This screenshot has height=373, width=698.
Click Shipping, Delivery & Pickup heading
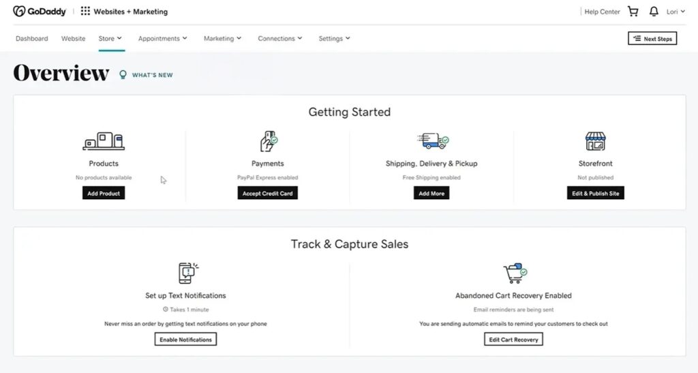pyautogui.click(x=431, y=164)
